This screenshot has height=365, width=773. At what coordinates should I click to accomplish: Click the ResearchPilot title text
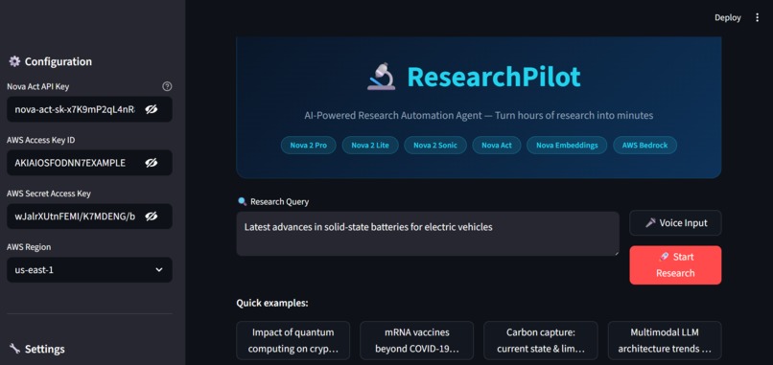pyautogui.click(x=494, y=77)
